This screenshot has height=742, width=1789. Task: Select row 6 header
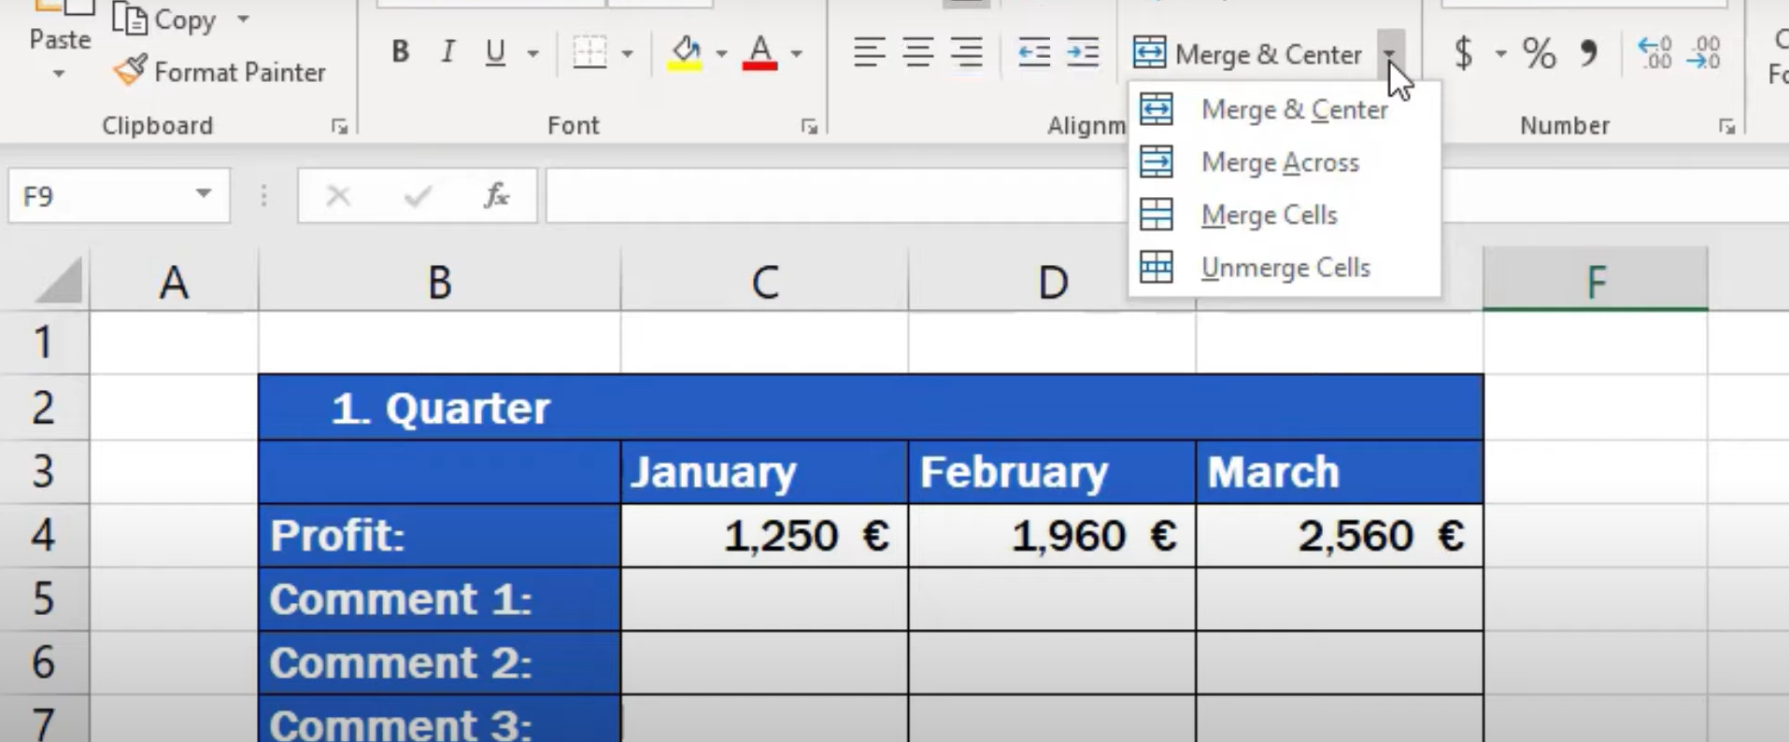pyautogui.click(x=44, y=663)
